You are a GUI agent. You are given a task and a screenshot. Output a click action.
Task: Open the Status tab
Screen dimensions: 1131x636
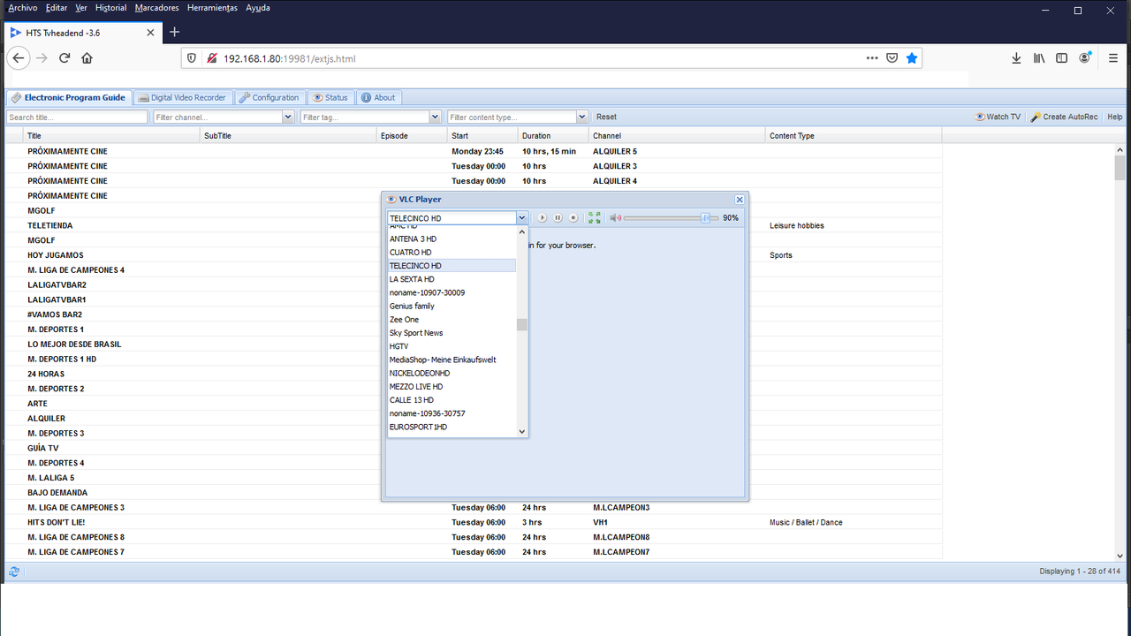[330, 98]
